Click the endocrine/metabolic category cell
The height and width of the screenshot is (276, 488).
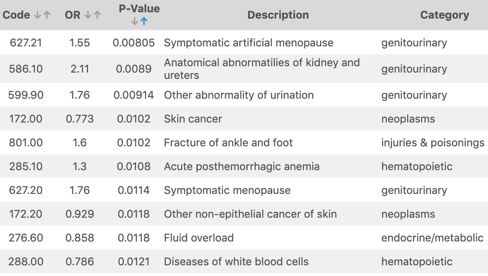pyautogui.click(x=432, y=238)
